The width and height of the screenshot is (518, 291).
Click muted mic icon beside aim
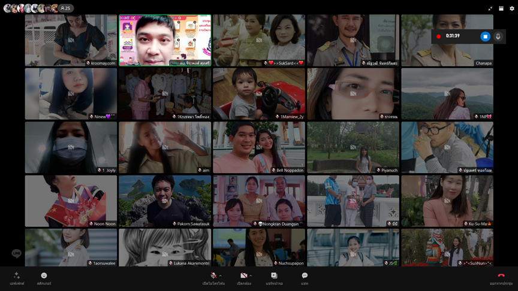(200, 170)
